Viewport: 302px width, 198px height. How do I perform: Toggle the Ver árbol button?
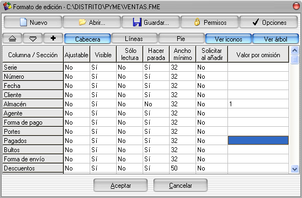pos(276,39)
